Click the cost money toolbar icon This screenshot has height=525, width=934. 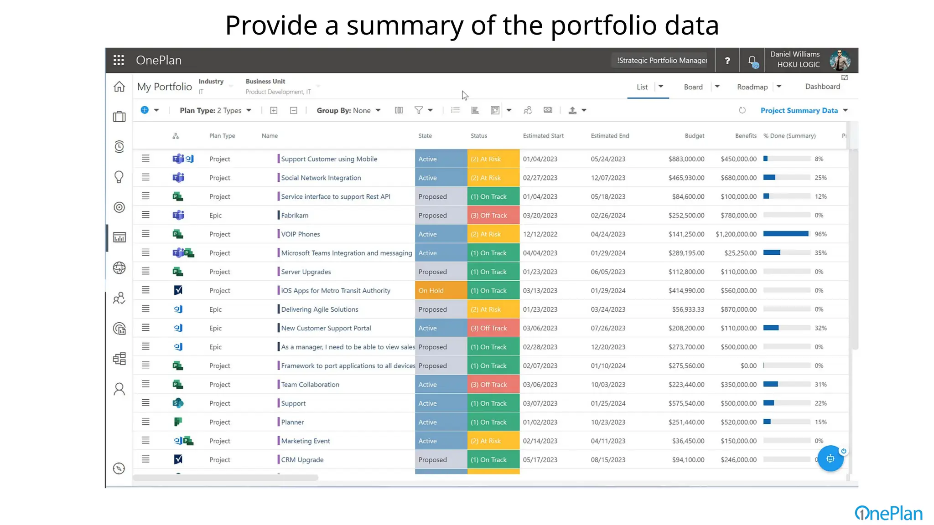coord(548,110)
